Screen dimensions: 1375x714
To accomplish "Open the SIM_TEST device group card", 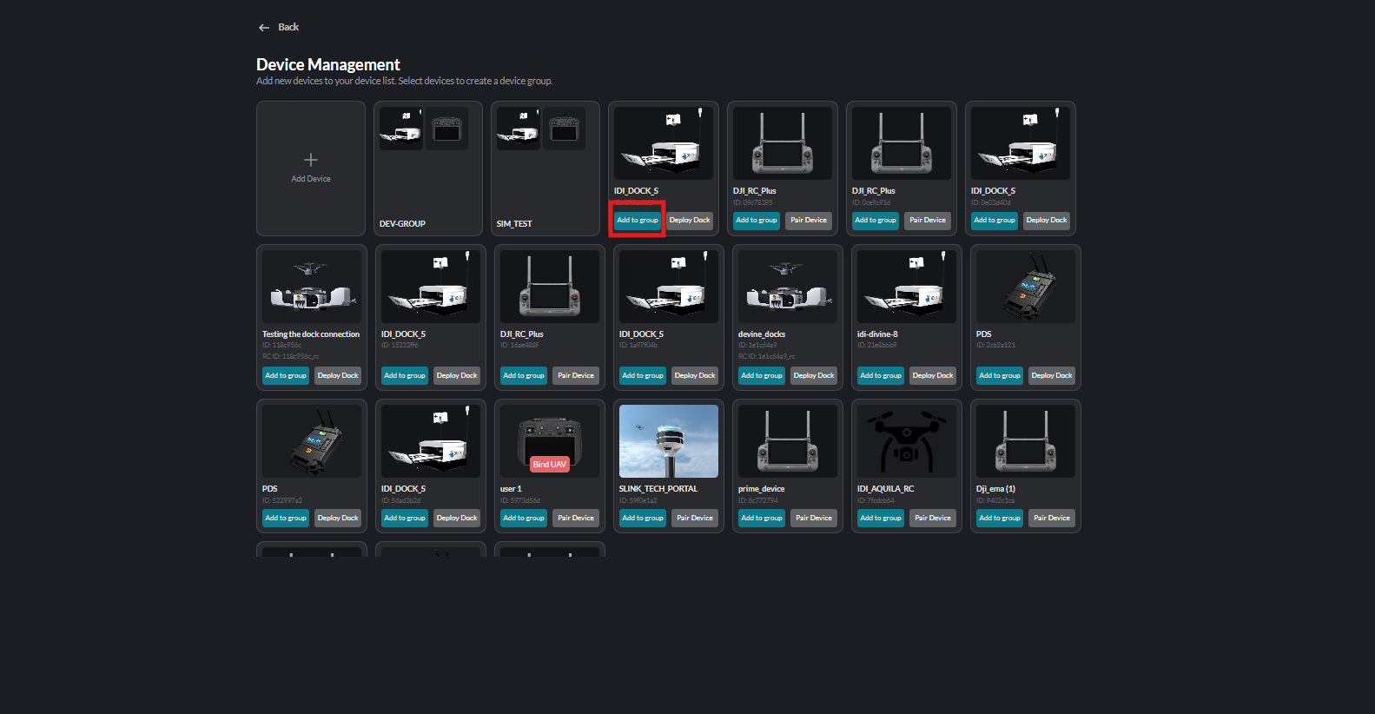I will (x=545, y=169).
